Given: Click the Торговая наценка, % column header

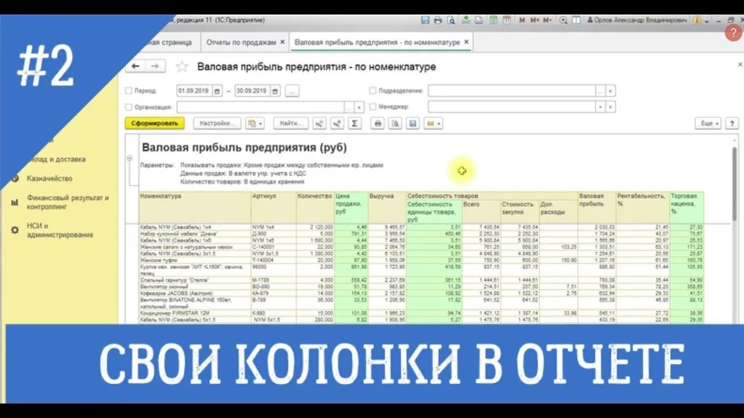Looking at the screenshot, I should [686, 207].
